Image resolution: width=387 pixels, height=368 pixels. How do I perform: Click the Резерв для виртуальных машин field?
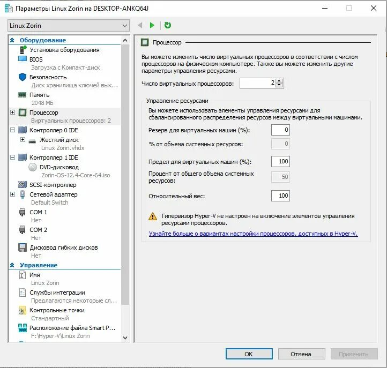pyautogui.click(x=280, y=130)
